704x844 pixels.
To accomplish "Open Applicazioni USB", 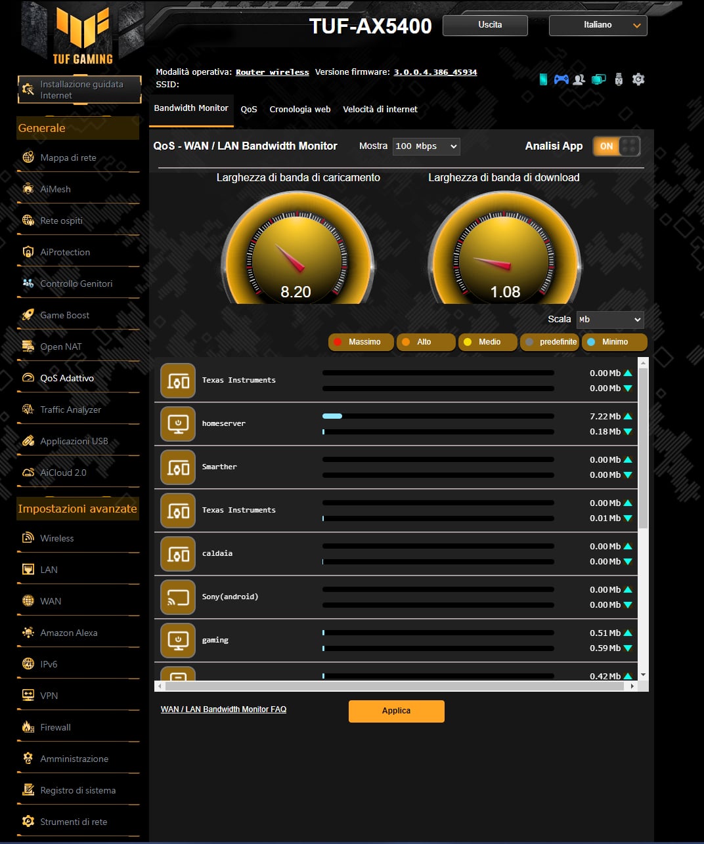I will pyautogui.click(x=78, y=441).
